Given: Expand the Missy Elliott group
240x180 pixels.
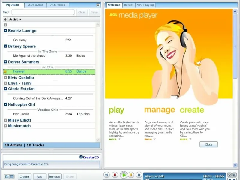Looking at the screenshot, I should pyautogui.click(x=5, y=120).
